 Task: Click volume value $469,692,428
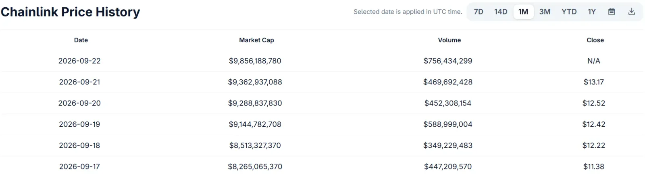pos(448,82)
